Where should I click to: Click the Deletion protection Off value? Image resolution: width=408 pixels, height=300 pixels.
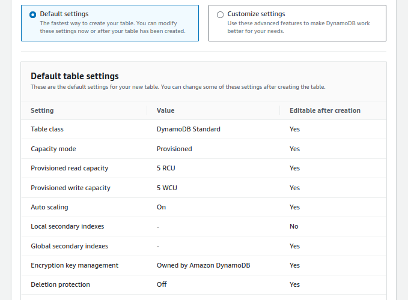[162, 284]
